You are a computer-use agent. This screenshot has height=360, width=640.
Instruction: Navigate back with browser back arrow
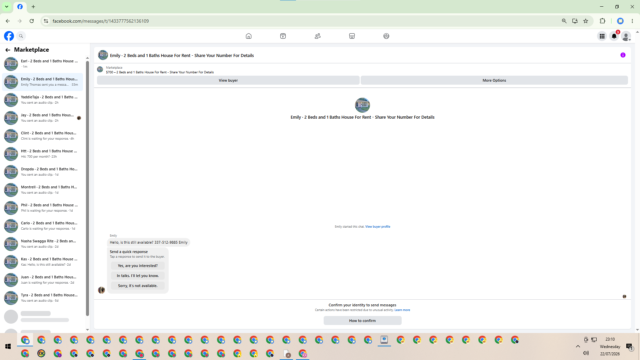pos(8,21)
